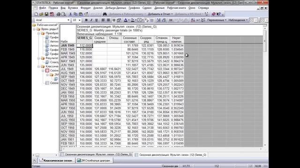Image resolution: width=300 pixels, height=168 pixels.
Task: Click the red PDF export icon
Action: tap(52, 14)
